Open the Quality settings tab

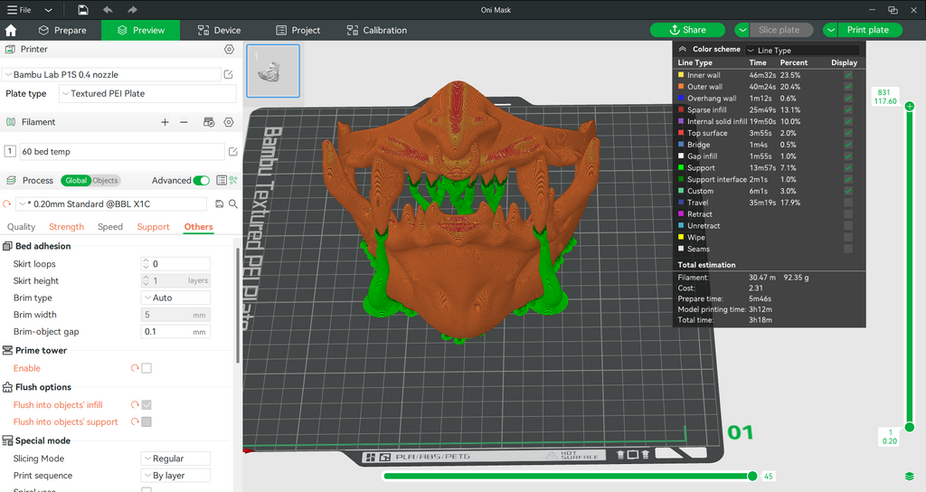[22, 227]
